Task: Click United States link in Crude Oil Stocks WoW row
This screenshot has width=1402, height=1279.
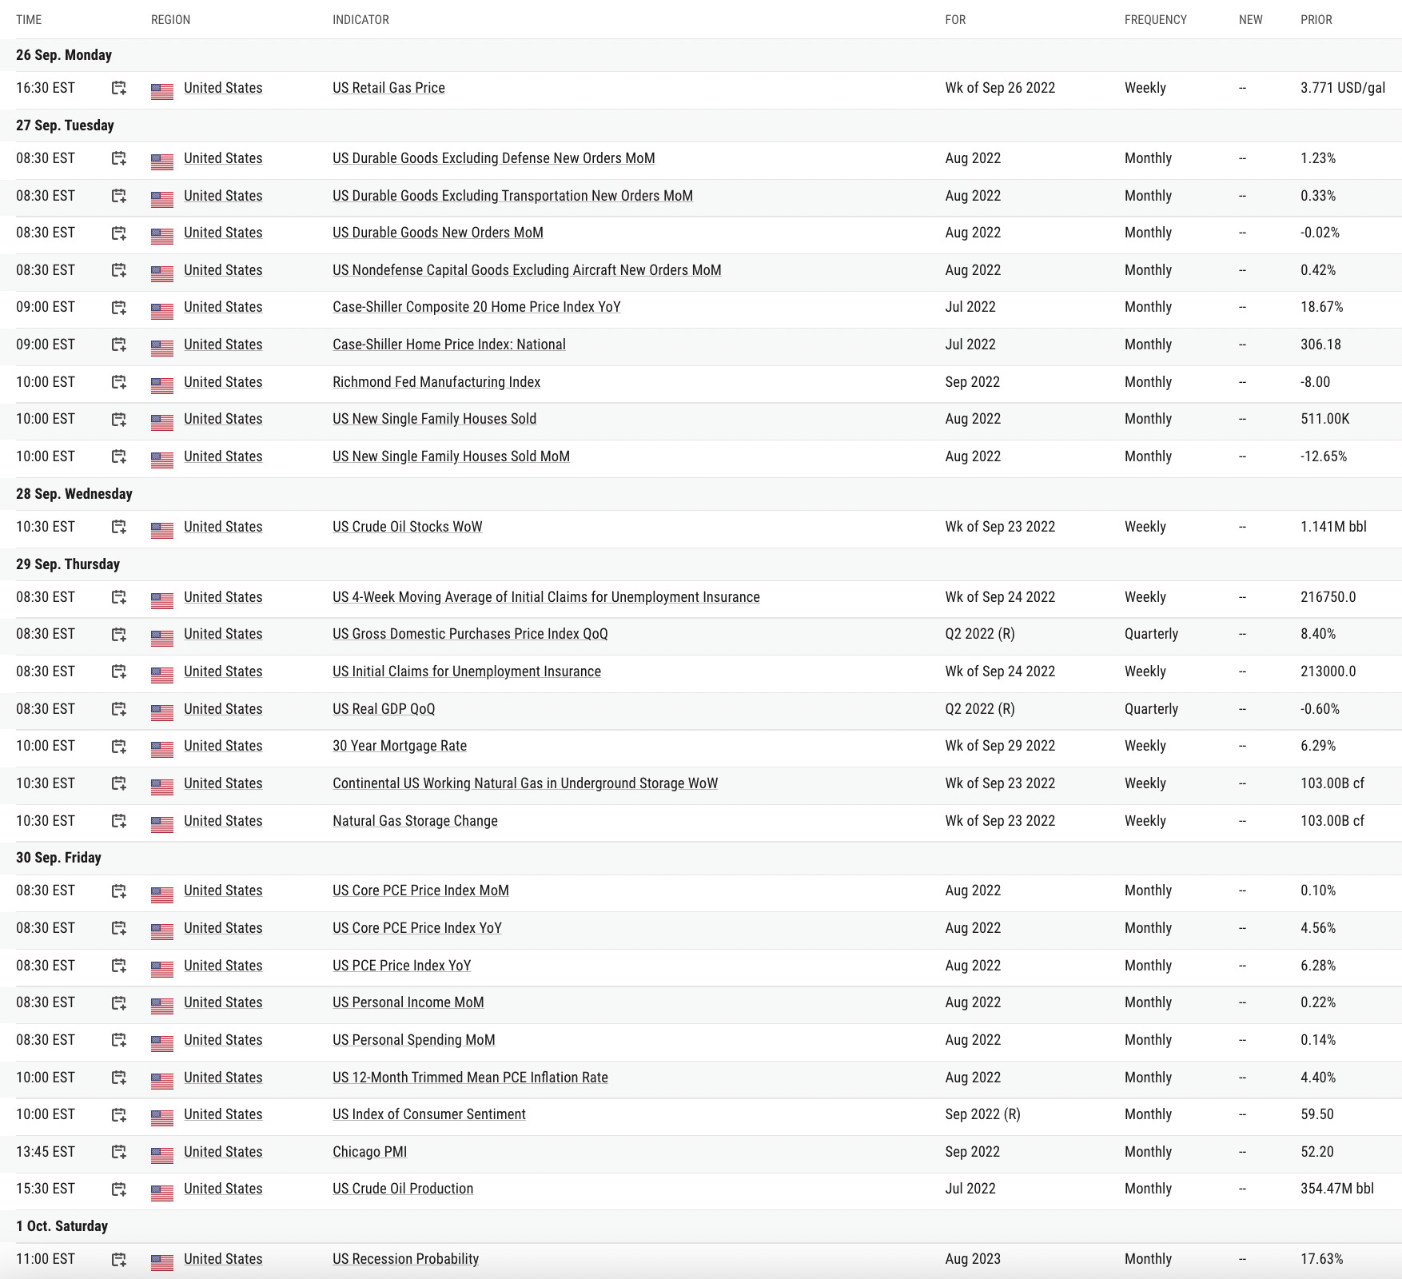Action: point(223,527)
